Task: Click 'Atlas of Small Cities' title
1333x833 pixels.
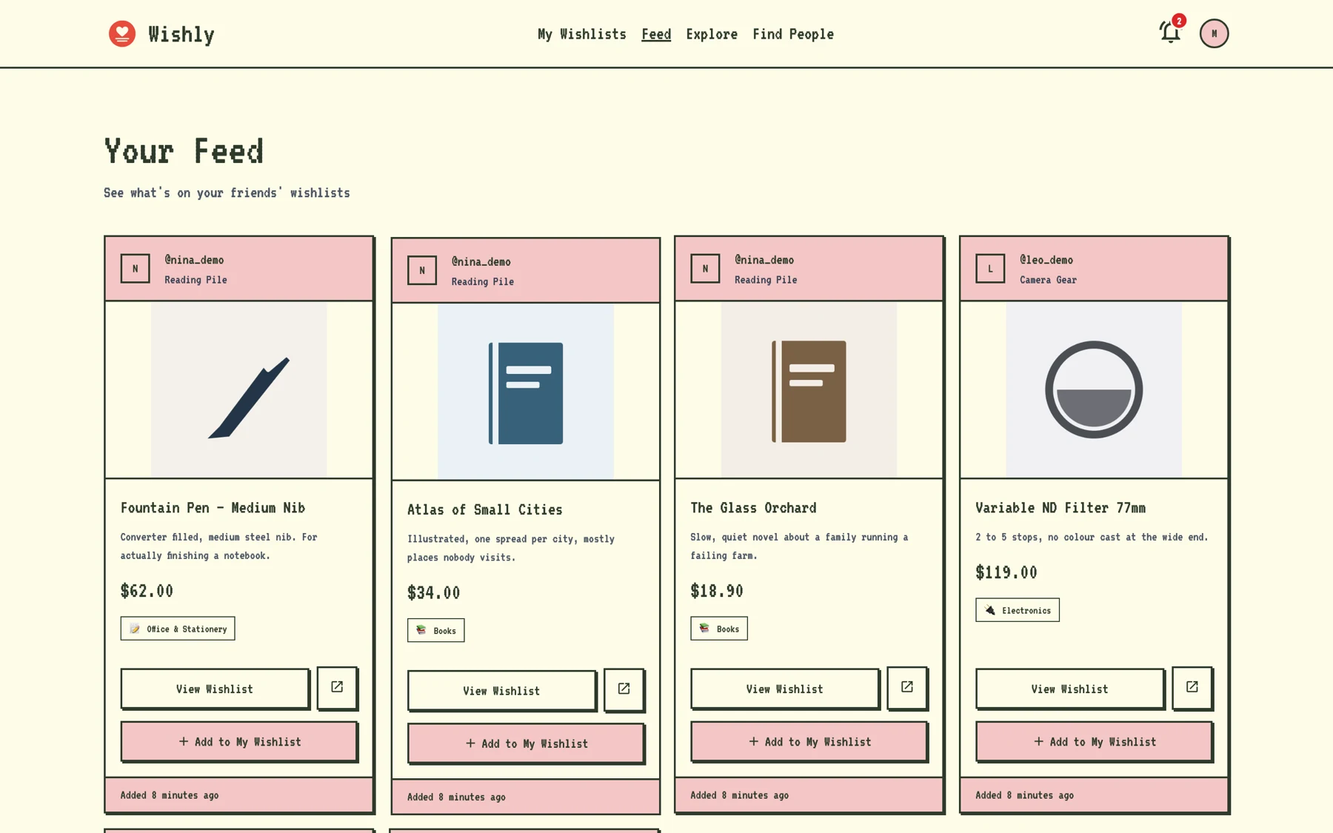Action: (x=484, y=509)
